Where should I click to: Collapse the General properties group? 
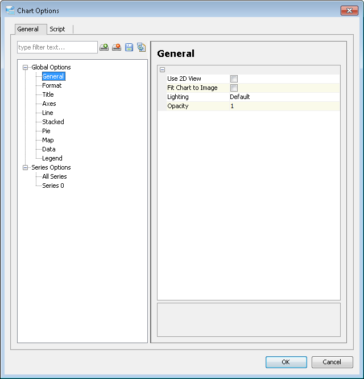[162, 69]
